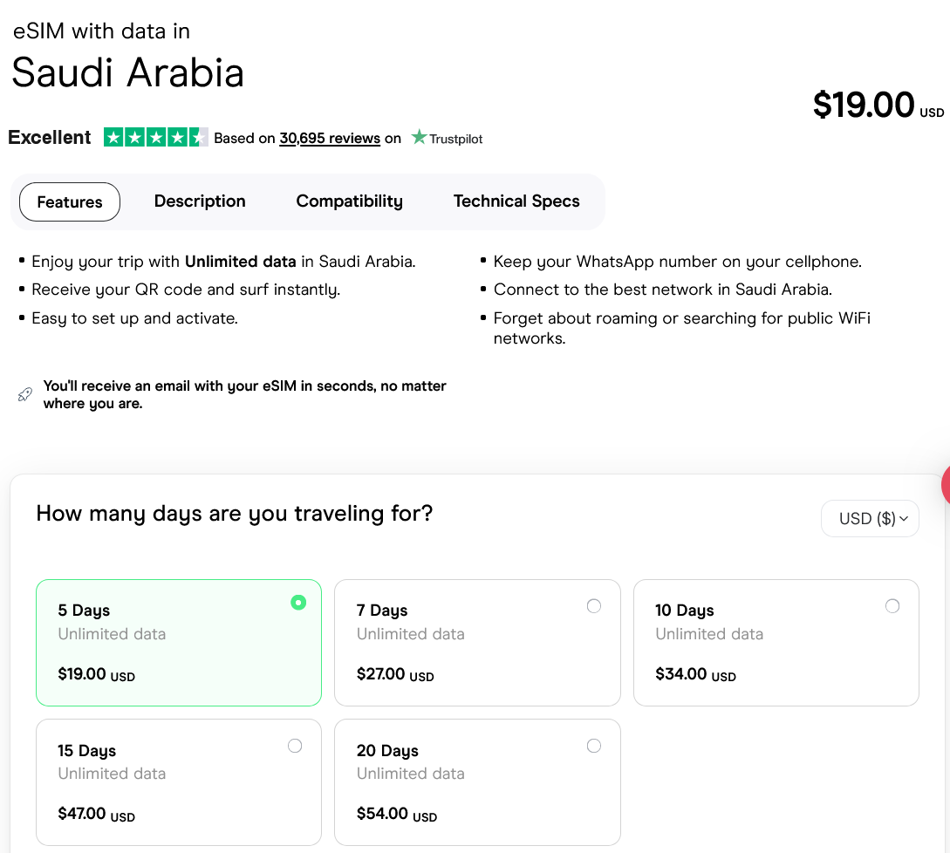Click the 7 Days $27.00 plan card
Screen dimensions: 950x853
coord(477,643)
